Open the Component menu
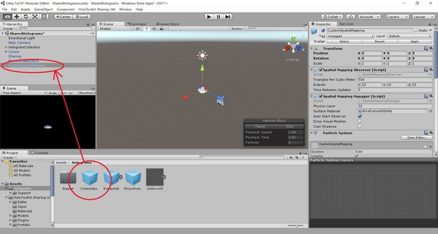Viewport: 438px width, 234px height. [x=65, y=9]
